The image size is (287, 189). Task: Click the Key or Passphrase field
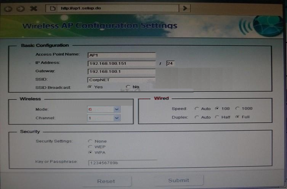click(x=122, y=163)
